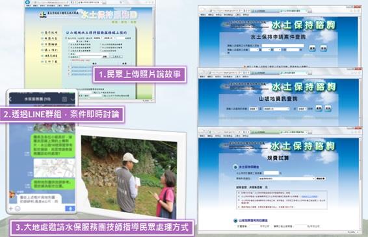Click the query button in 山坡地資訊查詢 window
This screenshot has height=237, width=368.
(319, 108)
